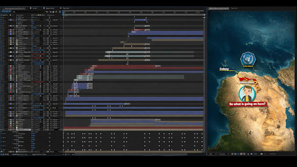Click the snapshot camera icon below viewer

(x=262, y=154)
